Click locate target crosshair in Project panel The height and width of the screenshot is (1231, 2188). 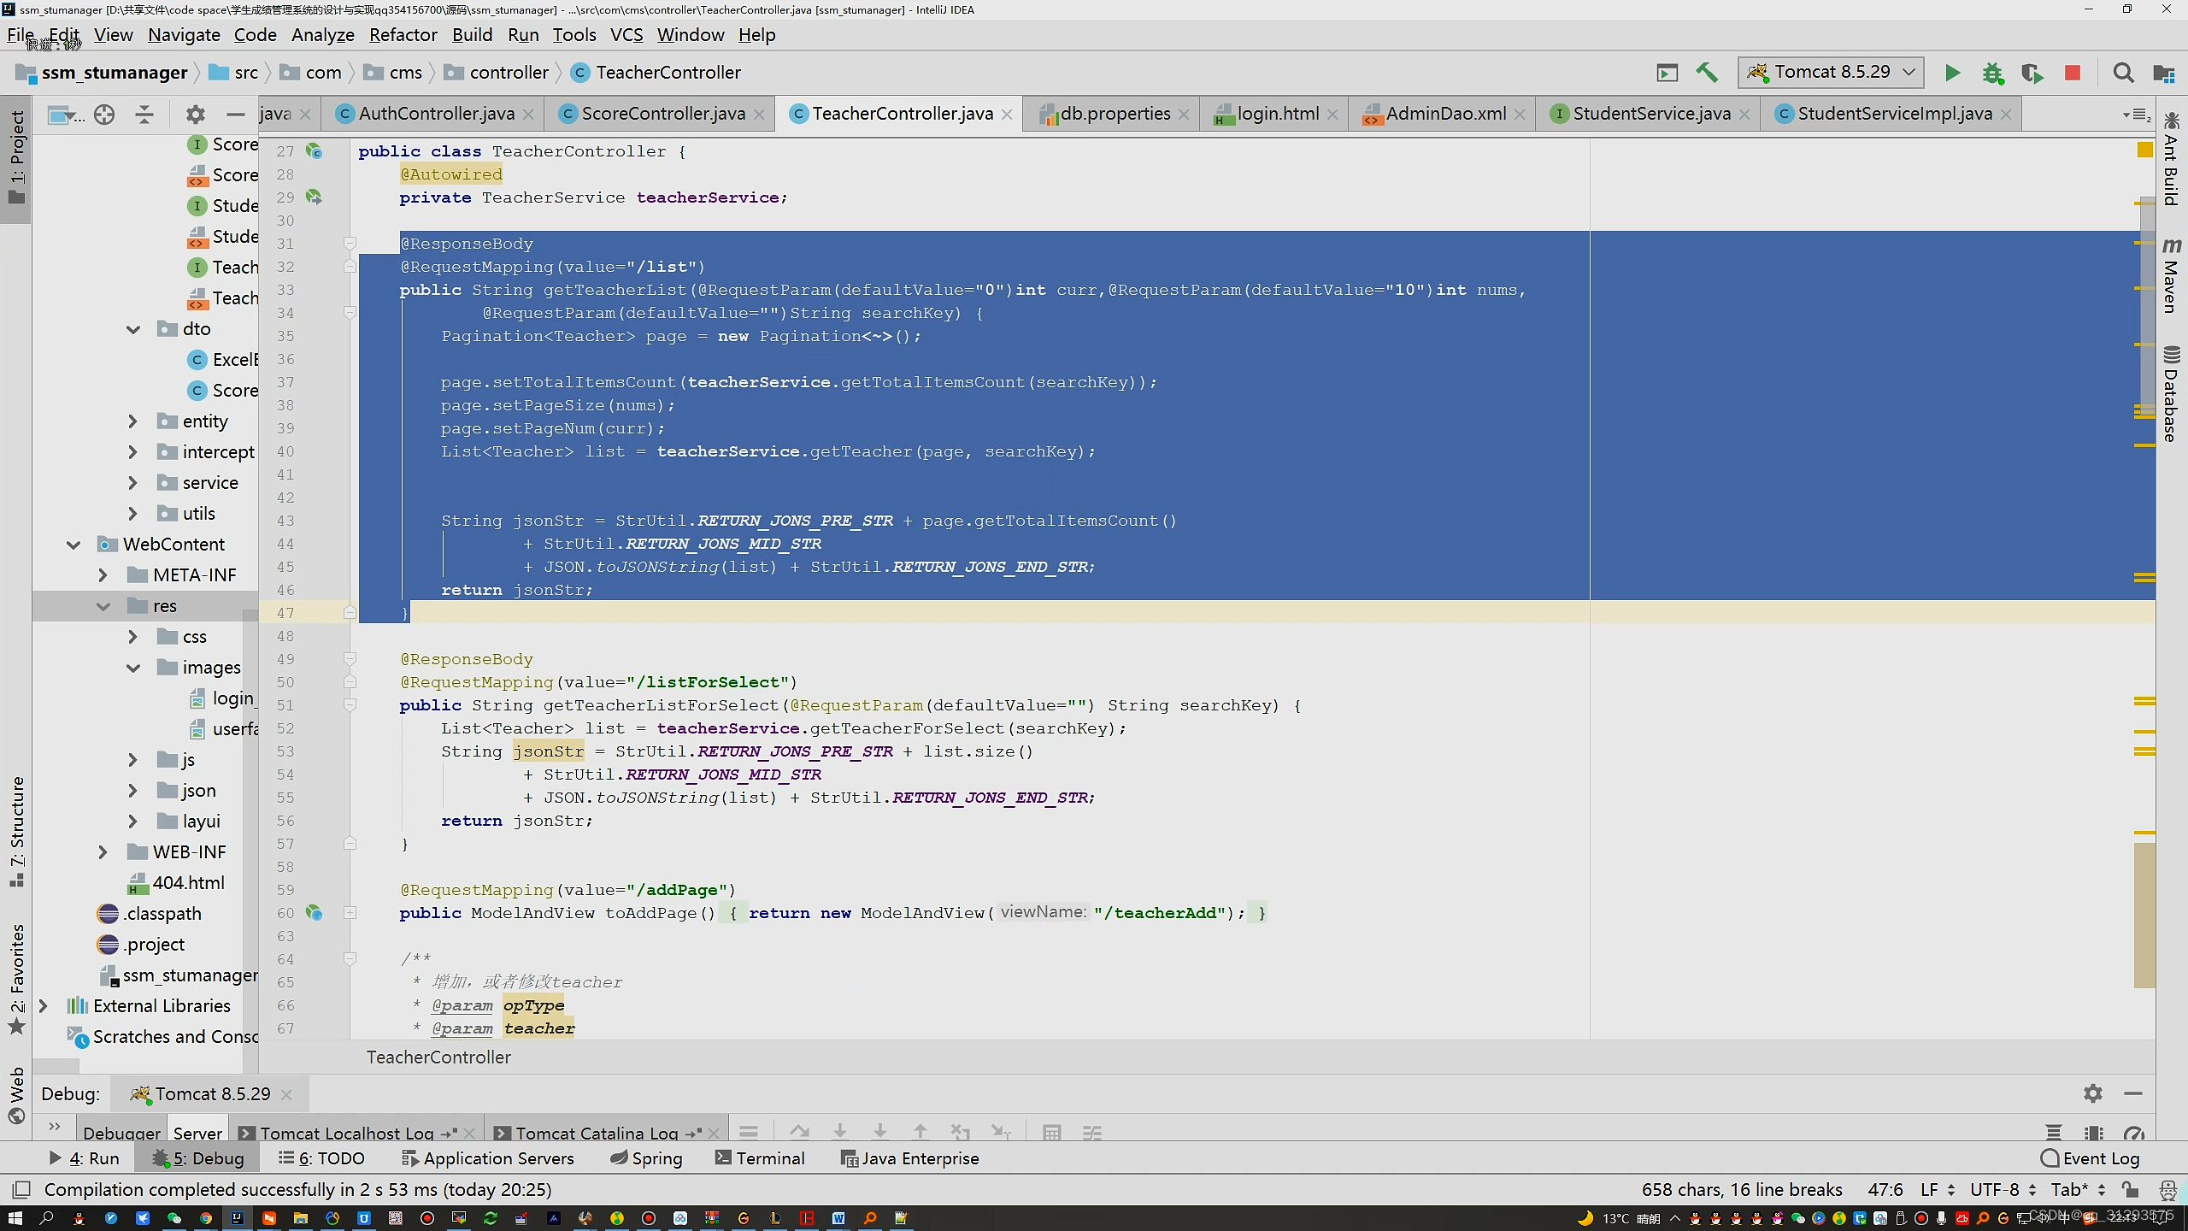click(x=104, y=115)
